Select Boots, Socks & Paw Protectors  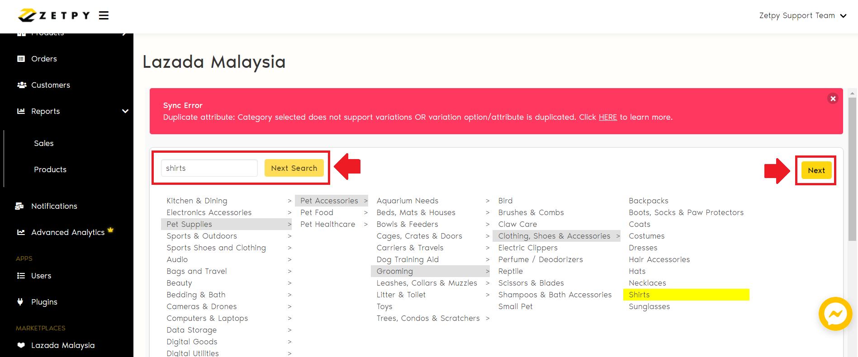686,212
